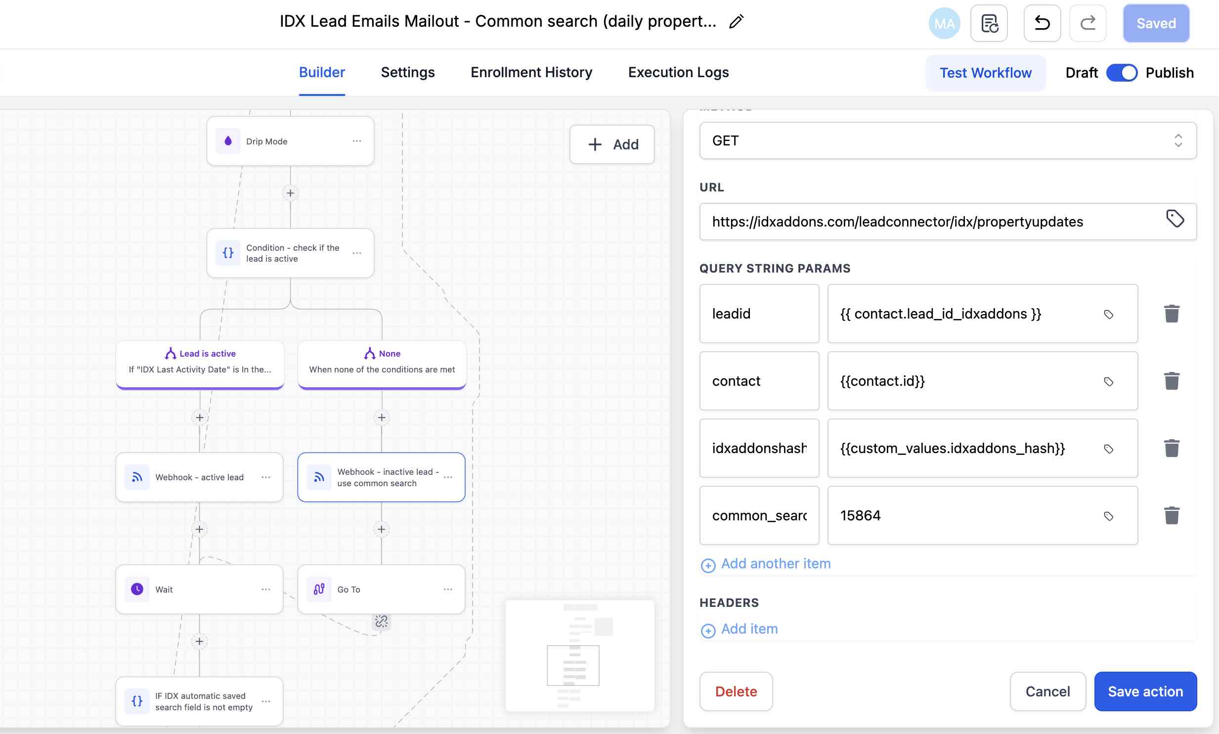Add step below Webhook inactive lead
Screen dimensions: 1219x734
click(x=381, y=530)
